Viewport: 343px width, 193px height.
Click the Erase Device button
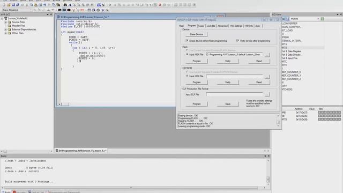tap(196, 34)
